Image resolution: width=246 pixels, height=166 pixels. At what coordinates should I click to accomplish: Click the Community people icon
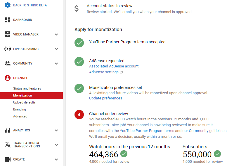pos(8,63)
